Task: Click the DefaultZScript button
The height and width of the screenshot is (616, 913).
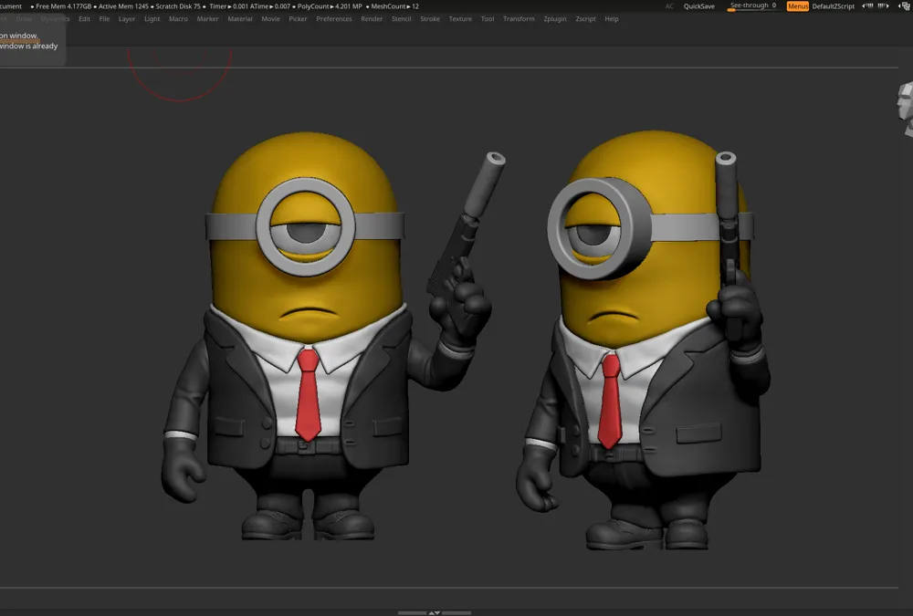Action: 834,6
